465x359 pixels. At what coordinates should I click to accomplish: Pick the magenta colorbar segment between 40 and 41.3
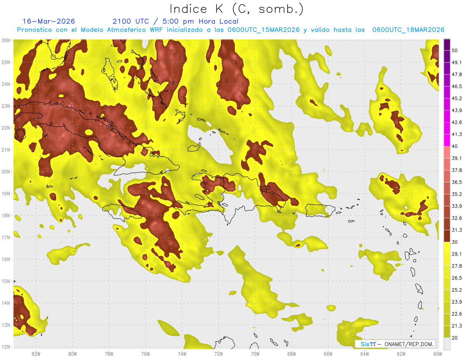pos(447,140)
